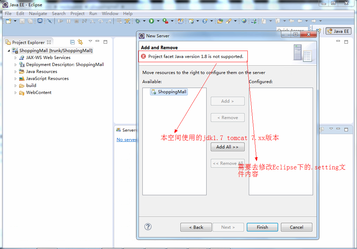Click the Add All >> button
357x249 pixels.
228,147
